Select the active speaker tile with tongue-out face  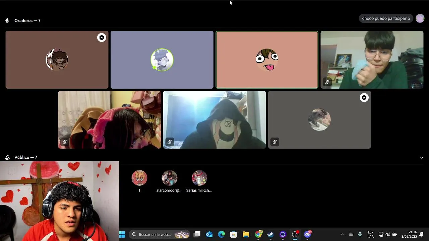coord(267,60)
